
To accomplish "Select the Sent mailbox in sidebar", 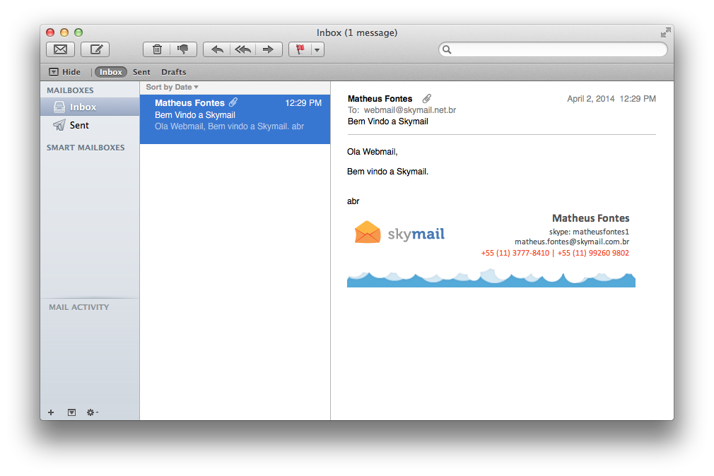I will (79, 125).
